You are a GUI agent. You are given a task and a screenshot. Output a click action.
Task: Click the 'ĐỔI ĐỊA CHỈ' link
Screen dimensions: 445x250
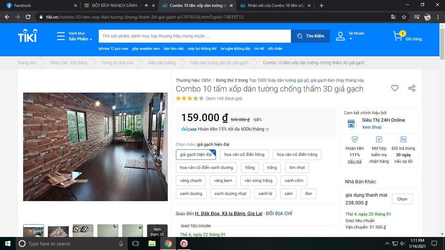tap(279, 213)
